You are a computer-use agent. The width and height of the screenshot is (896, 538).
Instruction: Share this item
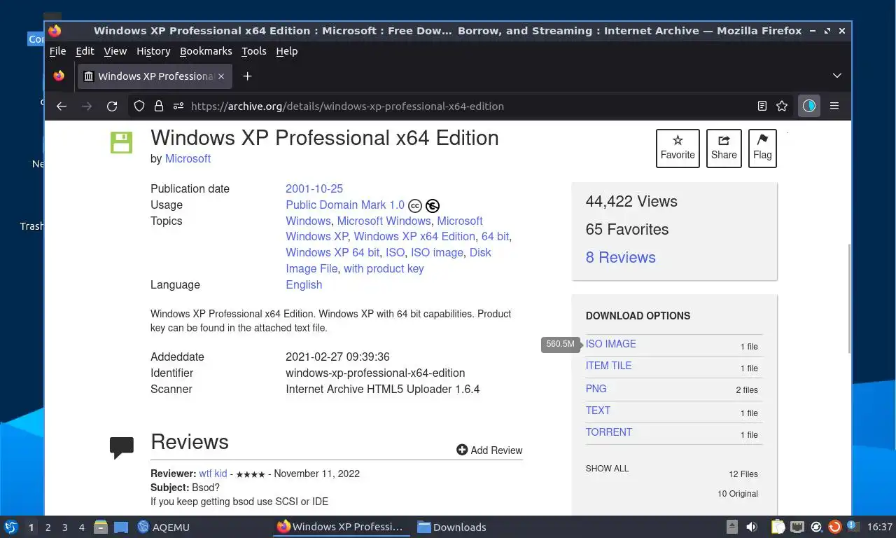coord(724,148)
